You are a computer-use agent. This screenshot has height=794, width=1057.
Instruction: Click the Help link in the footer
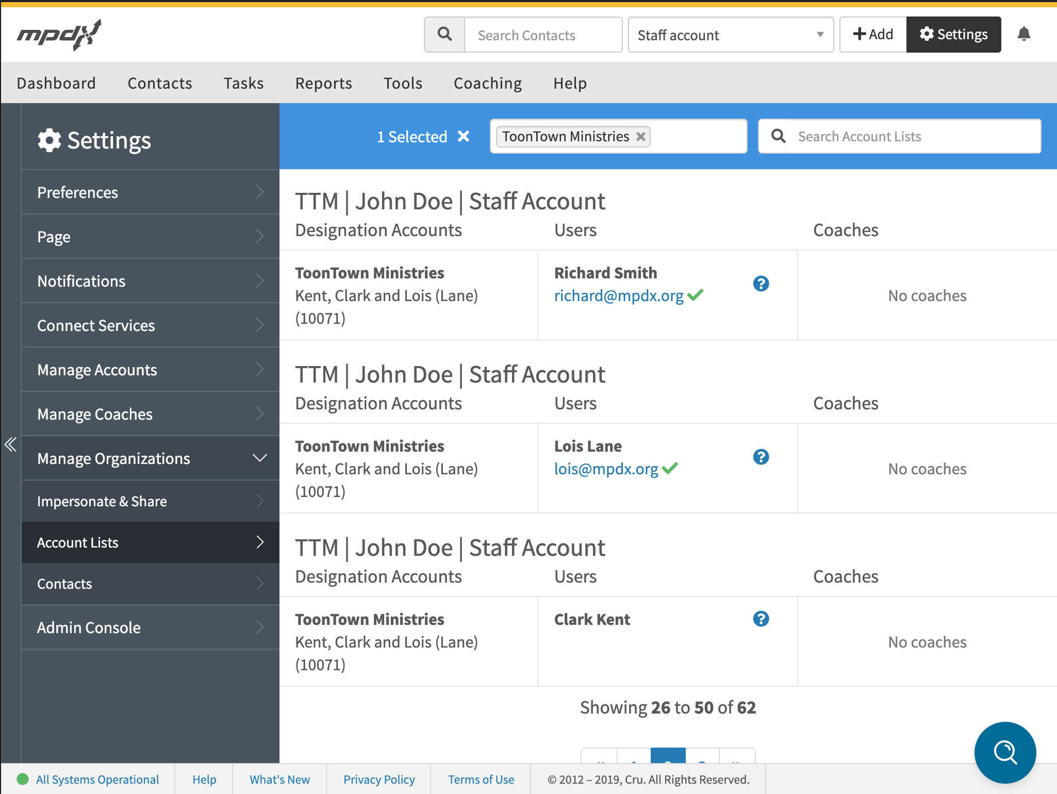204,779
